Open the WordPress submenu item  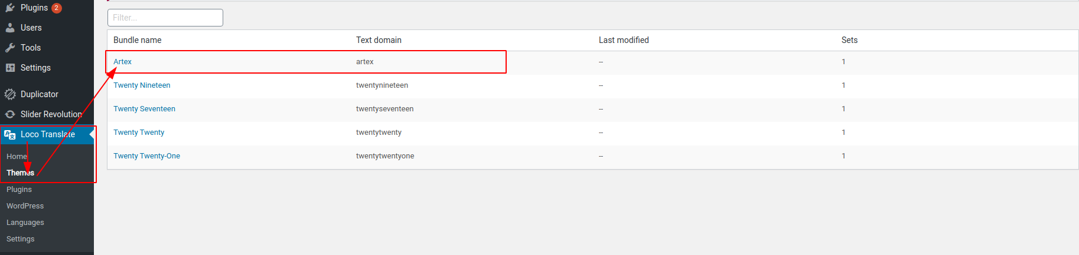(25, 206)
